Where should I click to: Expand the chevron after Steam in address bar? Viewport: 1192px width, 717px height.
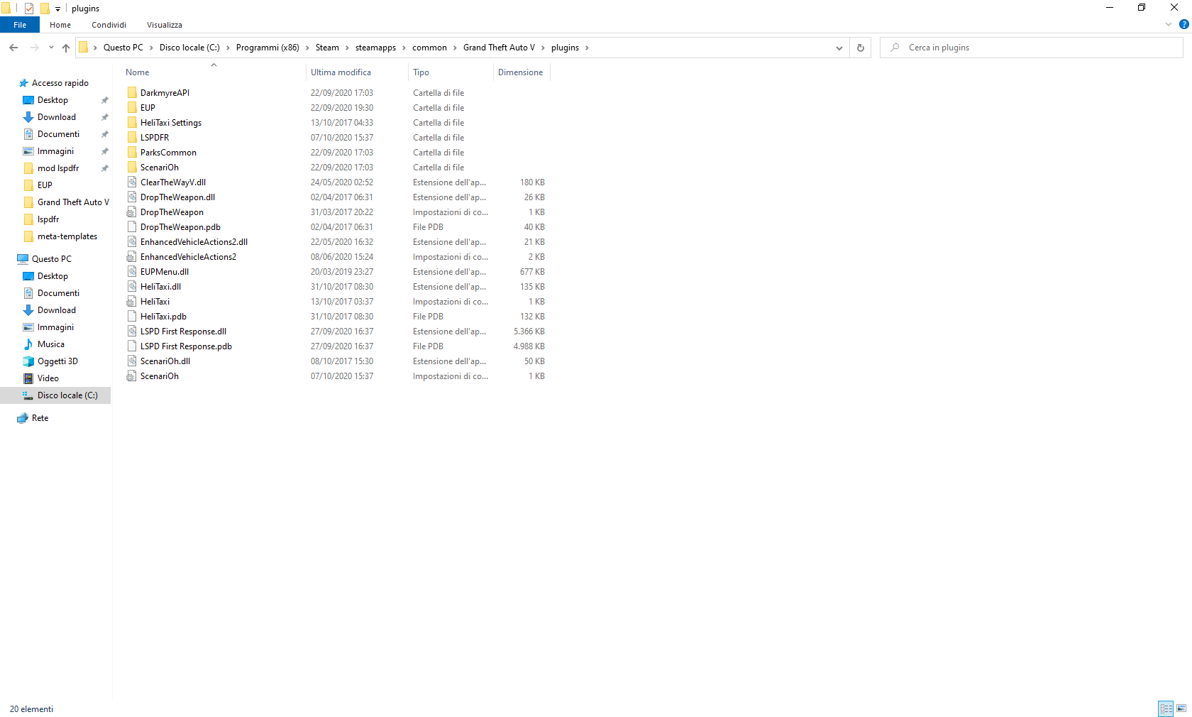[x=347, y=48]
